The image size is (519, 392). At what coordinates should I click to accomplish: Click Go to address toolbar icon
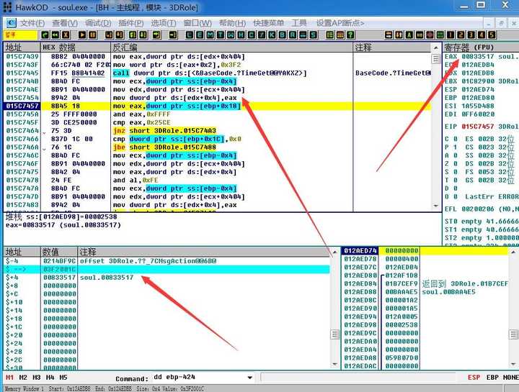click(x=173, y=35)
